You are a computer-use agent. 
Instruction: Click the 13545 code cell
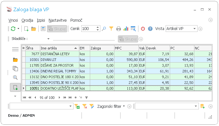[x=33, y=83]
